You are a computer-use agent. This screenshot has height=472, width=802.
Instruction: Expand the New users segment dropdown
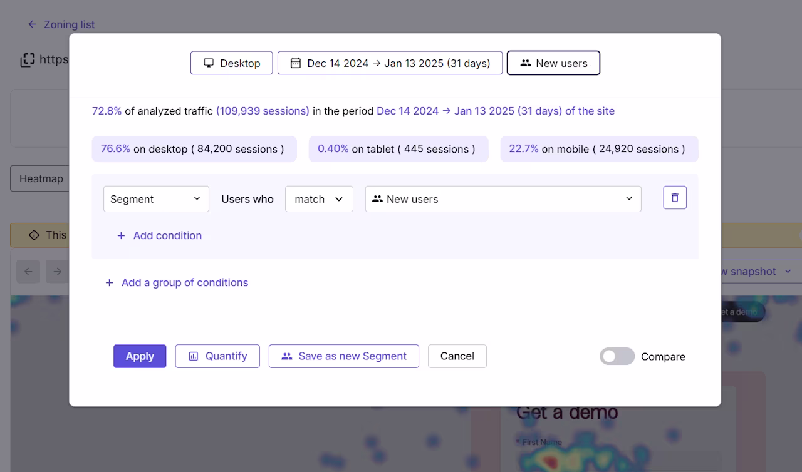[x=503, y=199]
